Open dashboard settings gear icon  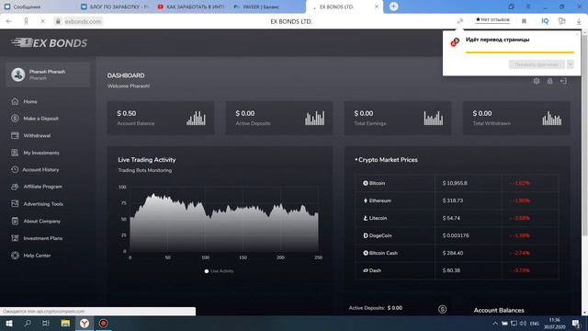click(x=537, y=81)
